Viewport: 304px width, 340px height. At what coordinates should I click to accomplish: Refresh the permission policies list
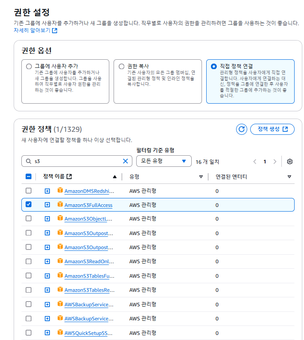[x=242, y=129]
